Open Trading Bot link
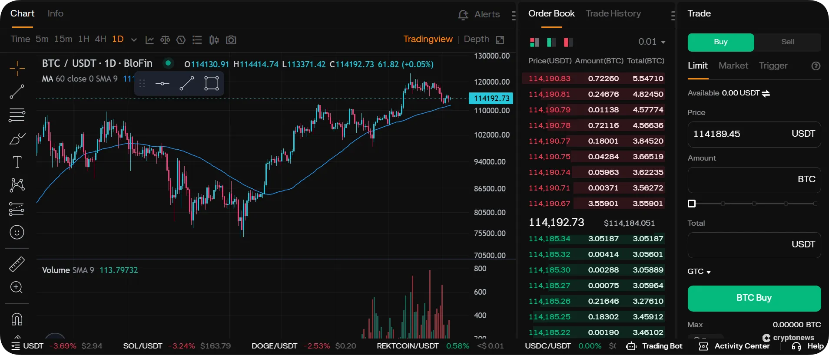The height and width of the screenshot is (355, 829). coord(654,346)
